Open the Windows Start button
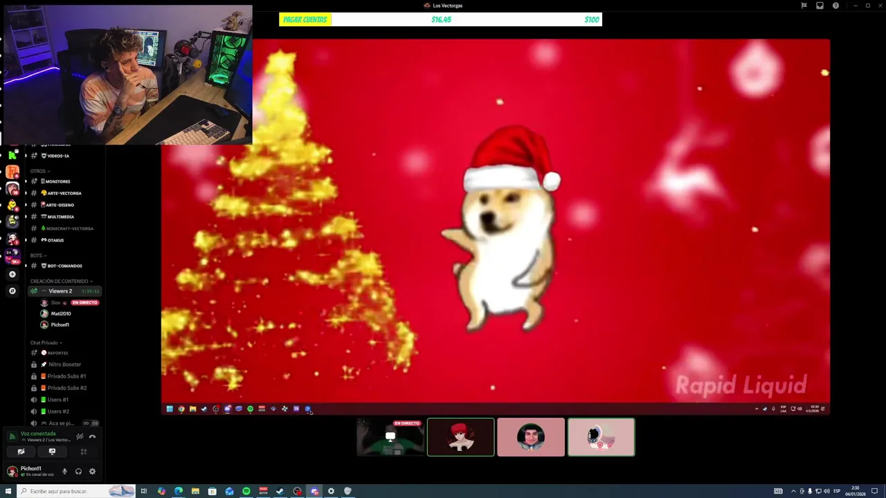Viewport: 886px width, 498px height. [8, 491]
